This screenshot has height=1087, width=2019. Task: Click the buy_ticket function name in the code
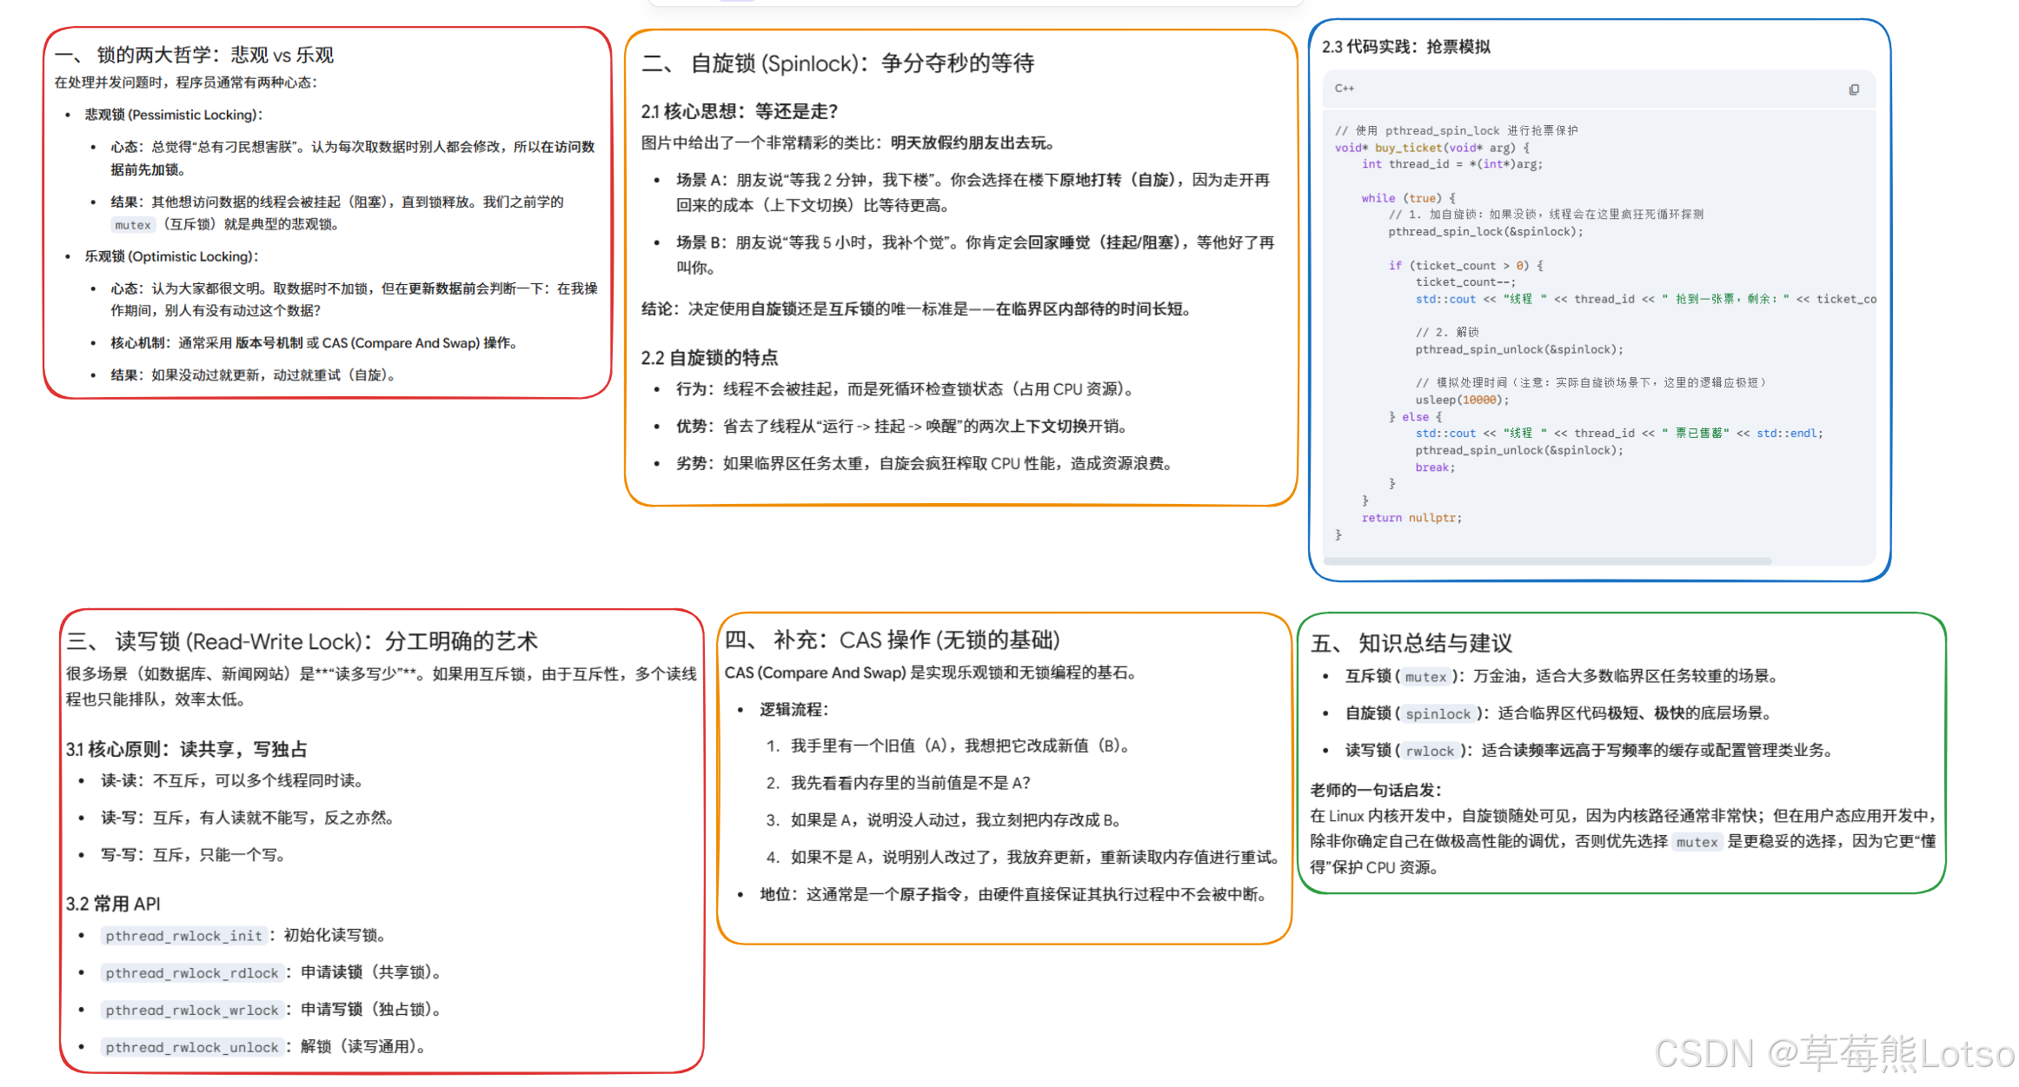1408,148
